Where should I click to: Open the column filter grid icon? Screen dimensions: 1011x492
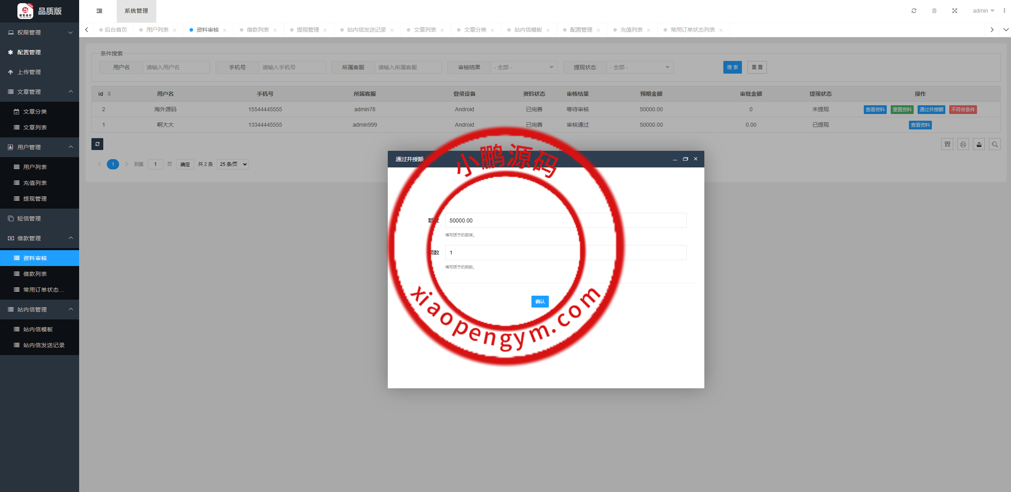tap(947, 144)
